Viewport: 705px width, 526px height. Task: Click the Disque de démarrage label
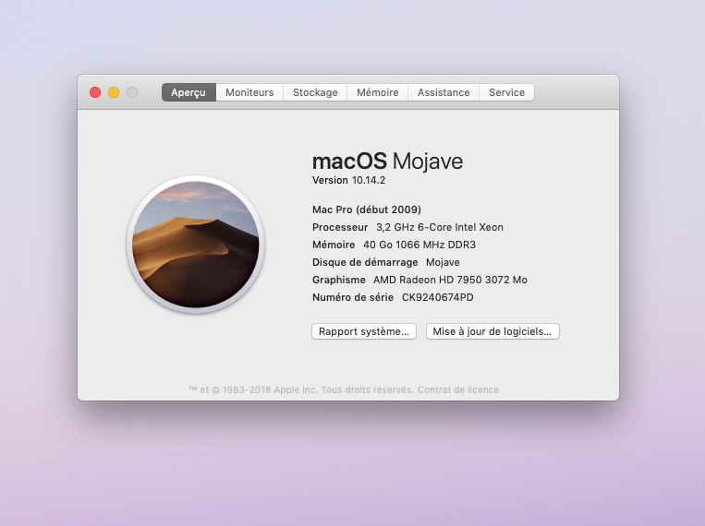tap(365, 262)
